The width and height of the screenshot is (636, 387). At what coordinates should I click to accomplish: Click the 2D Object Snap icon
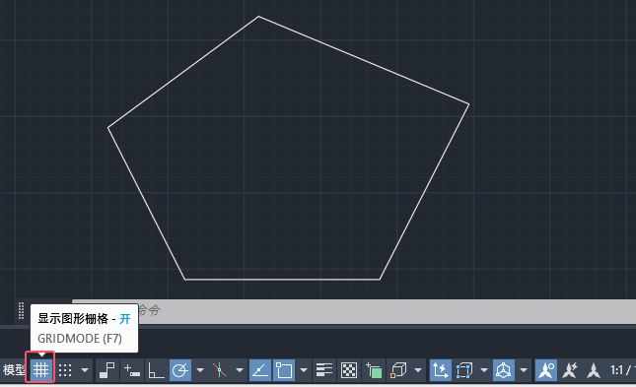coord(284,369)
